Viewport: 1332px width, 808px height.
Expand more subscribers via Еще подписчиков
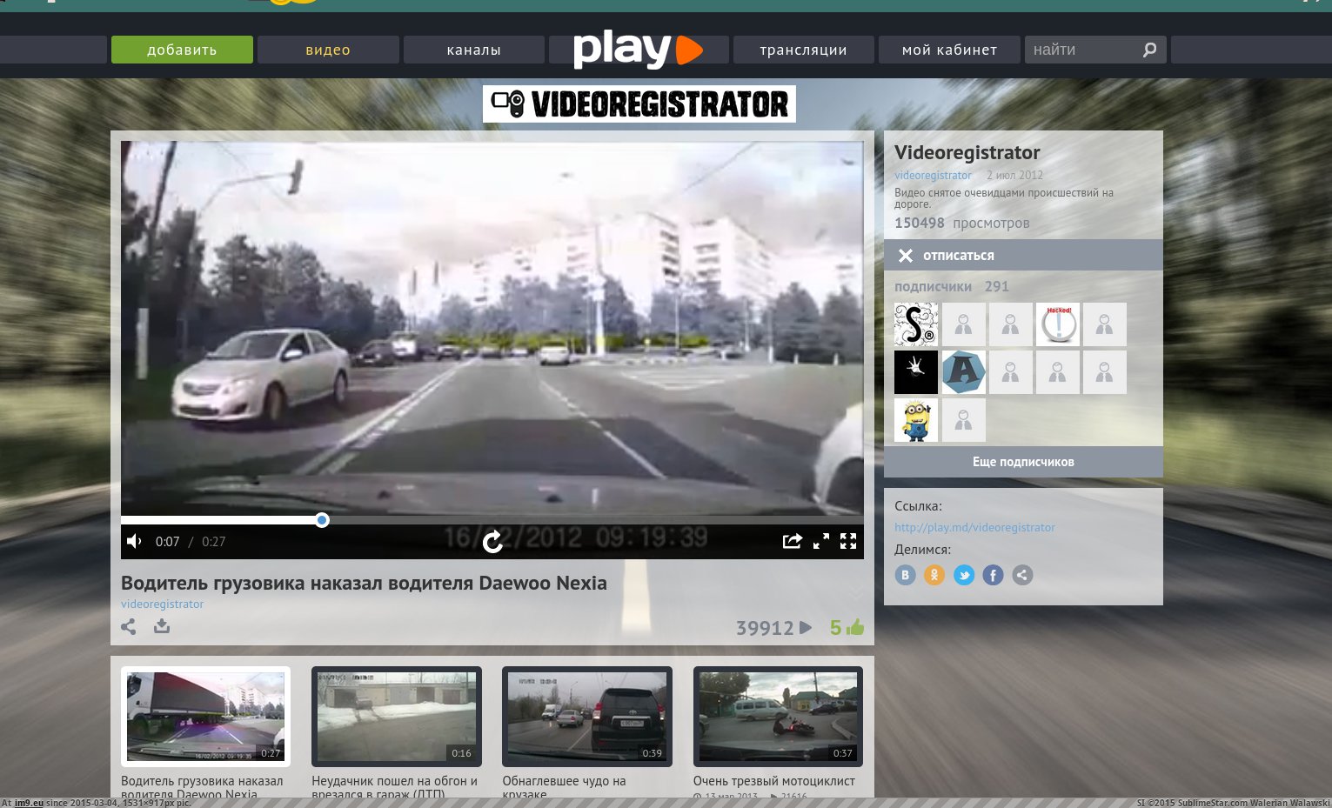[1023, 462]
